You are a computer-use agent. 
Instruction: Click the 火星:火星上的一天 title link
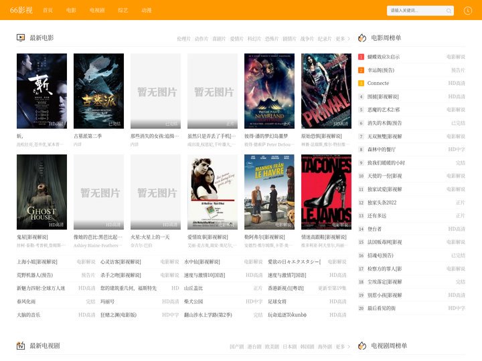tap(150, 237)
